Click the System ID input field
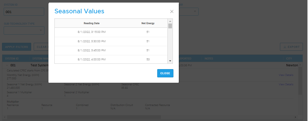The width and height of the screenshot is (308, 121). tap(24, 12)
